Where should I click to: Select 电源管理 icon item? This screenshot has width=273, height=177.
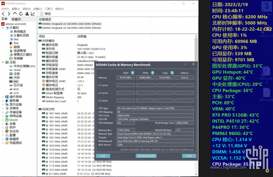[11, 51]
